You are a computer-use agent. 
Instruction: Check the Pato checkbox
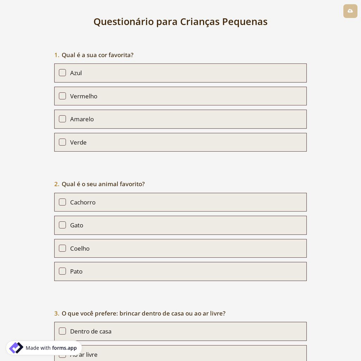(62, 271)
